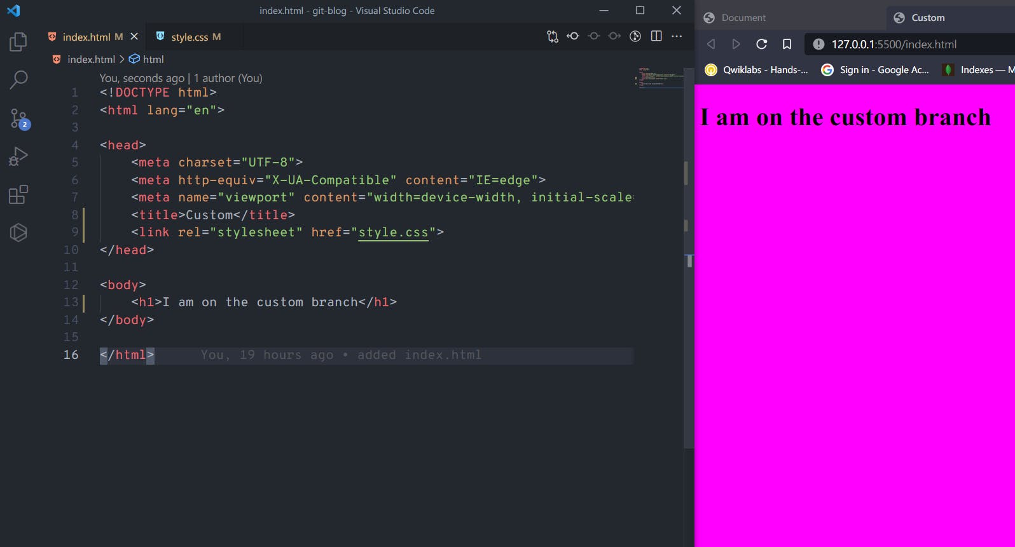Click the meta charset UTF-8 line
The width and height of the screenshot is (1015, 547).
[217, 163]
